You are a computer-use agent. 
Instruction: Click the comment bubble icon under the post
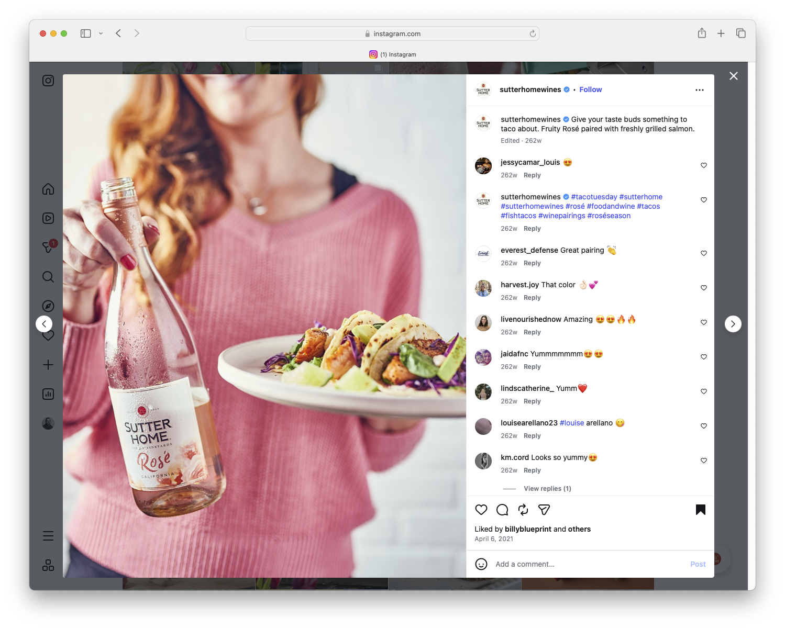click(502, 510)
